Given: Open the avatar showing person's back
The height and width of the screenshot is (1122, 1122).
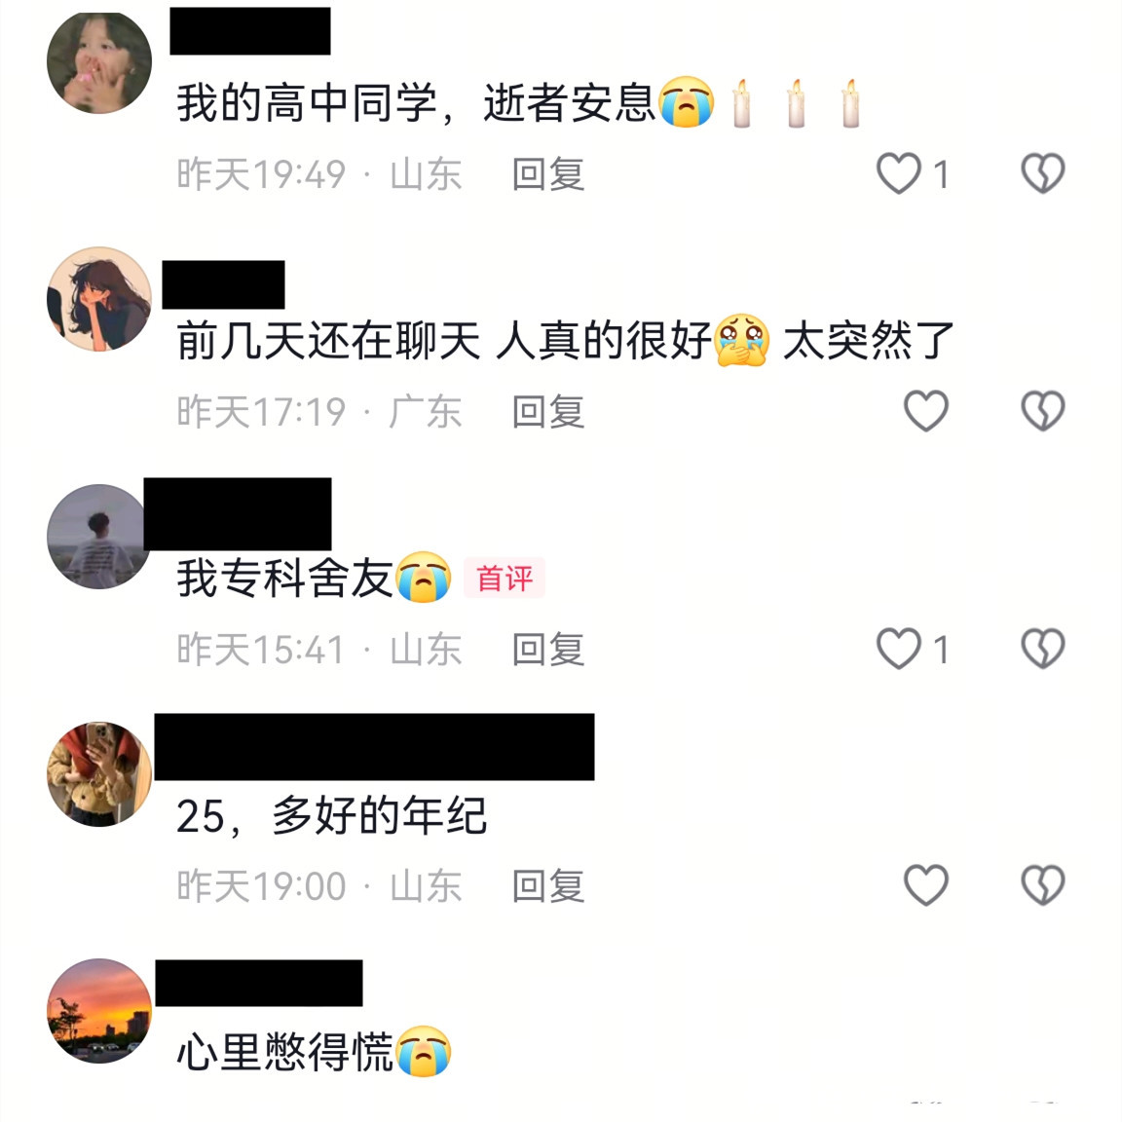Looking at the screenshot, I should coord(98,537).
